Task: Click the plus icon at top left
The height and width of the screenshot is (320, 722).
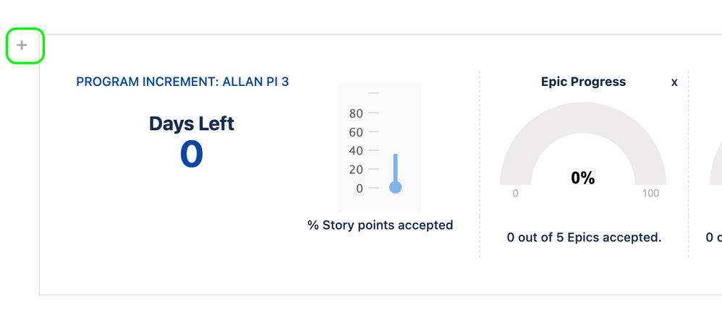Action: click(x=22, y=46)
